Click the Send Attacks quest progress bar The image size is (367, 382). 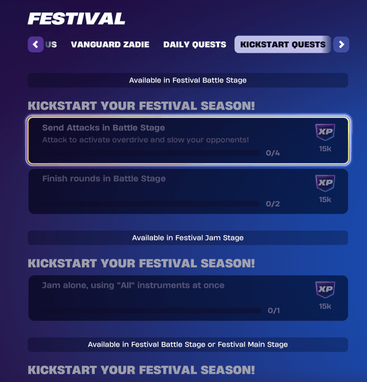(x=151, y=153)
